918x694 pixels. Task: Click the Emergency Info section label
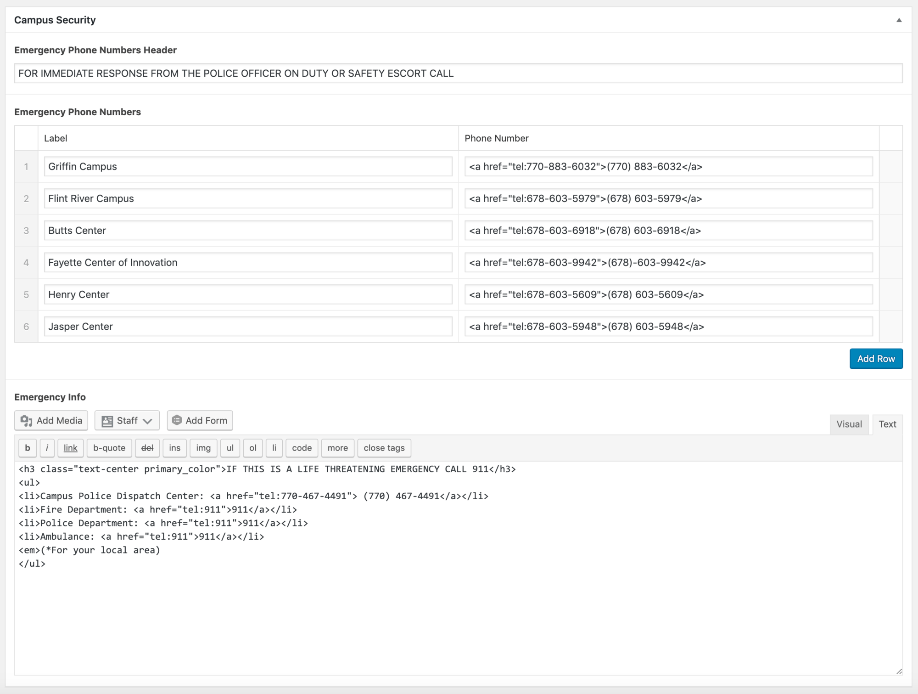50,397
